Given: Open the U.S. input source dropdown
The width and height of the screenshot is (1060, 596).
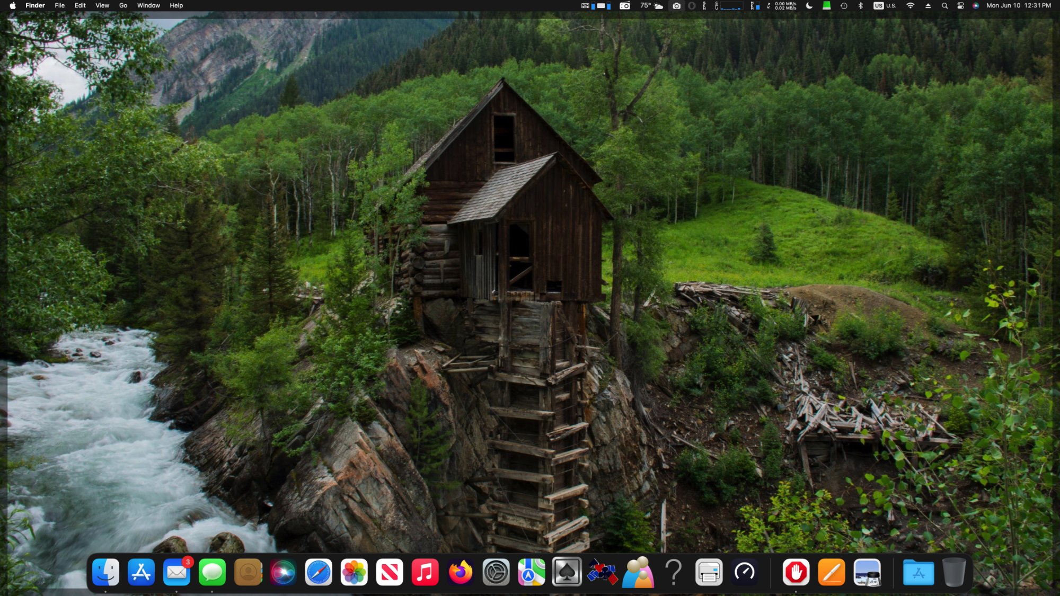Looking at the screenshot, I should click(885, 6).
